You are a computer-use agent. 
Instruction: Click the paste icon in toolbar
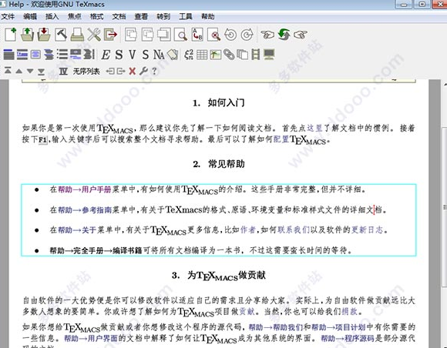(164, 35)
